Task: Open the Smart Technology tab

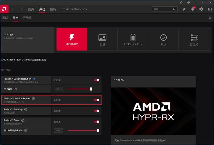Action: [74, 9]
